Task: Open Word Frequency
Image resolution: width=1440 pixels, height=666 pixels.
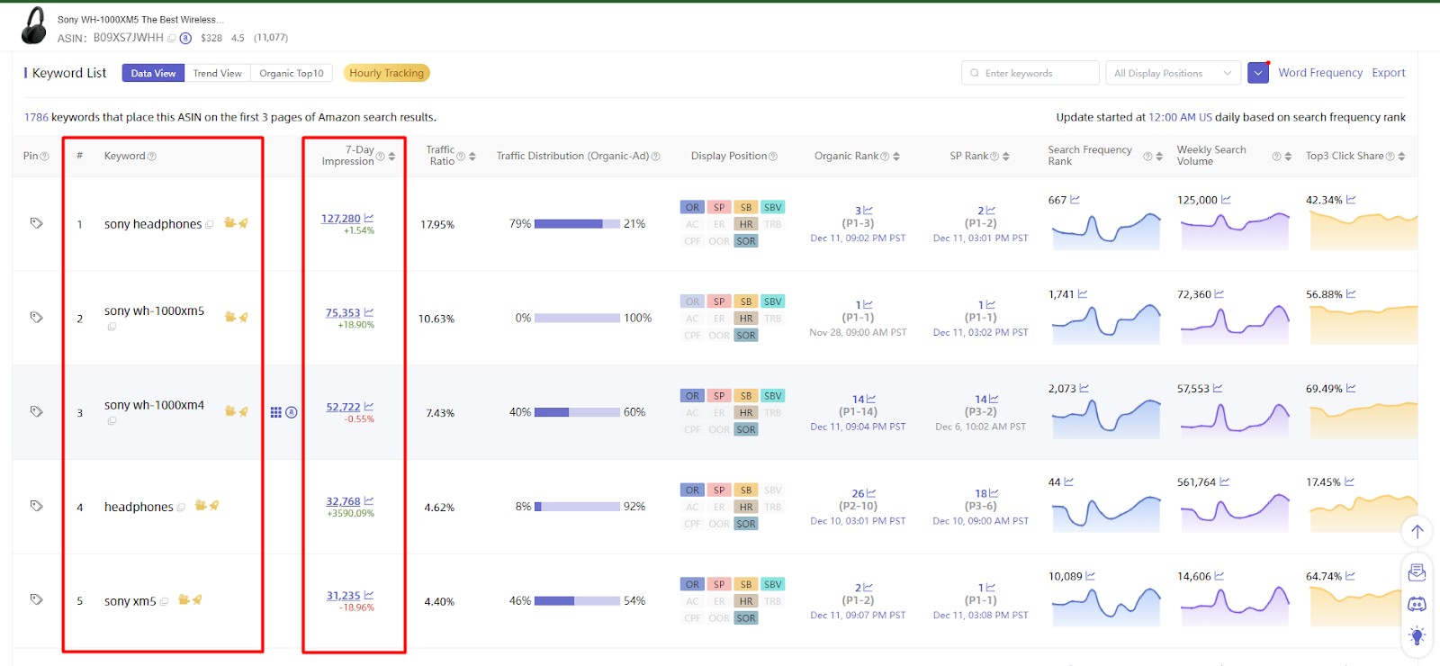Action: [1320, 73]
